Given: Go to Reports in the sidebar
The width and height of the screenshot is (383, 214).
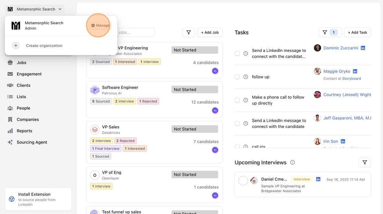Looking at the screenshot, I should point(24,131).
